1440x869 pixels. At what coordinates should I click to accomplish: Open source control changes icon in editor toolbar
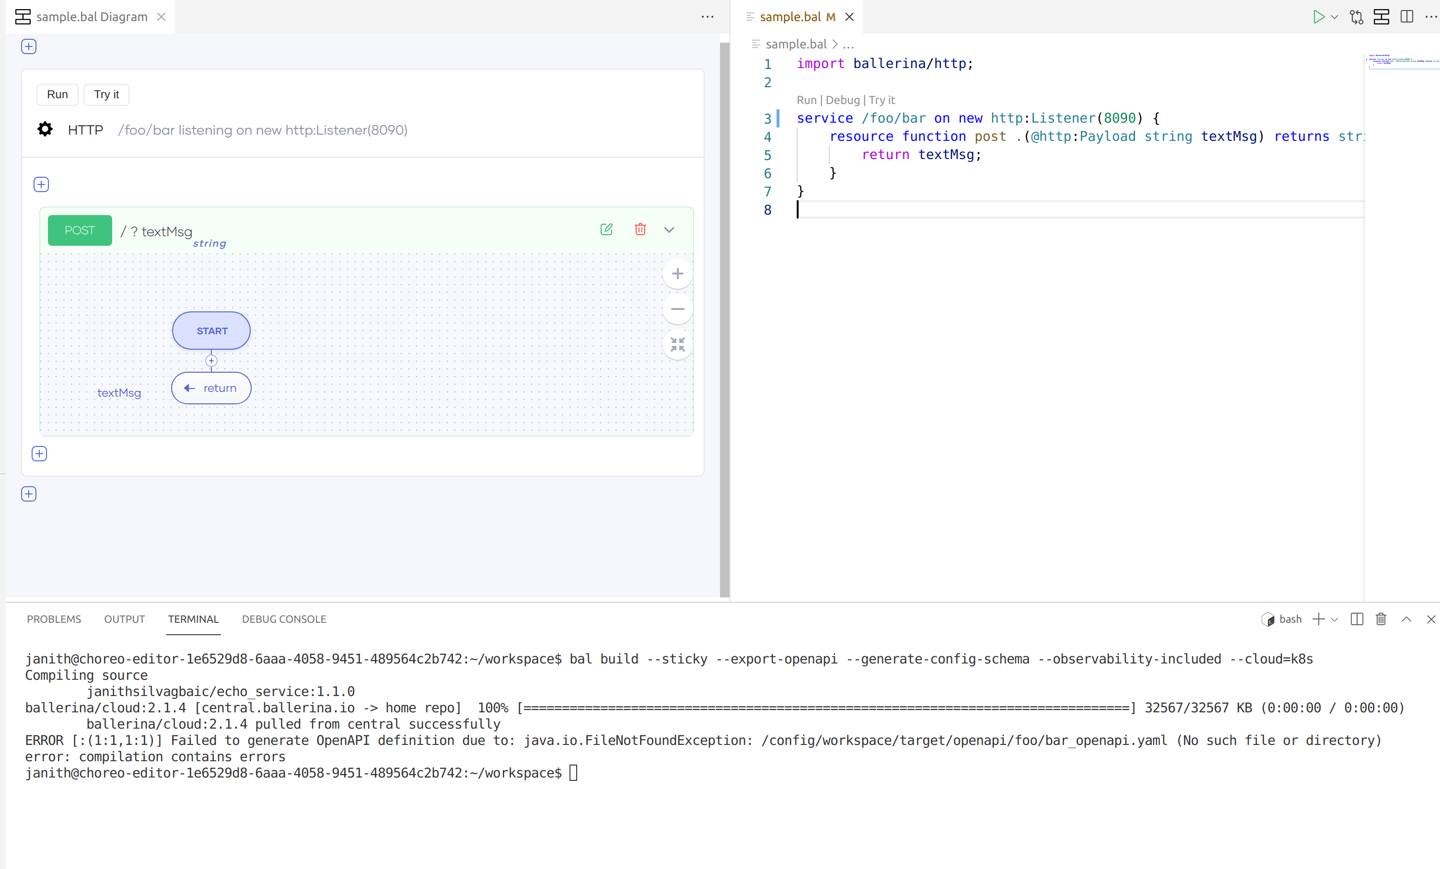click(x=1357, y=17)
